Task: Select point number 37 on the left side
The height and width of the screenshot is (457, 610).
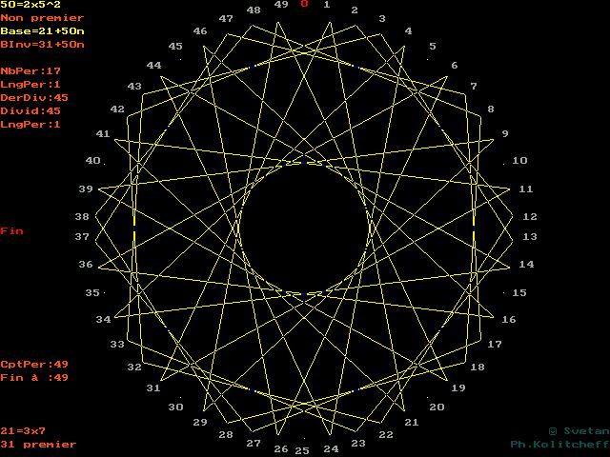Action: click(83, 237)
